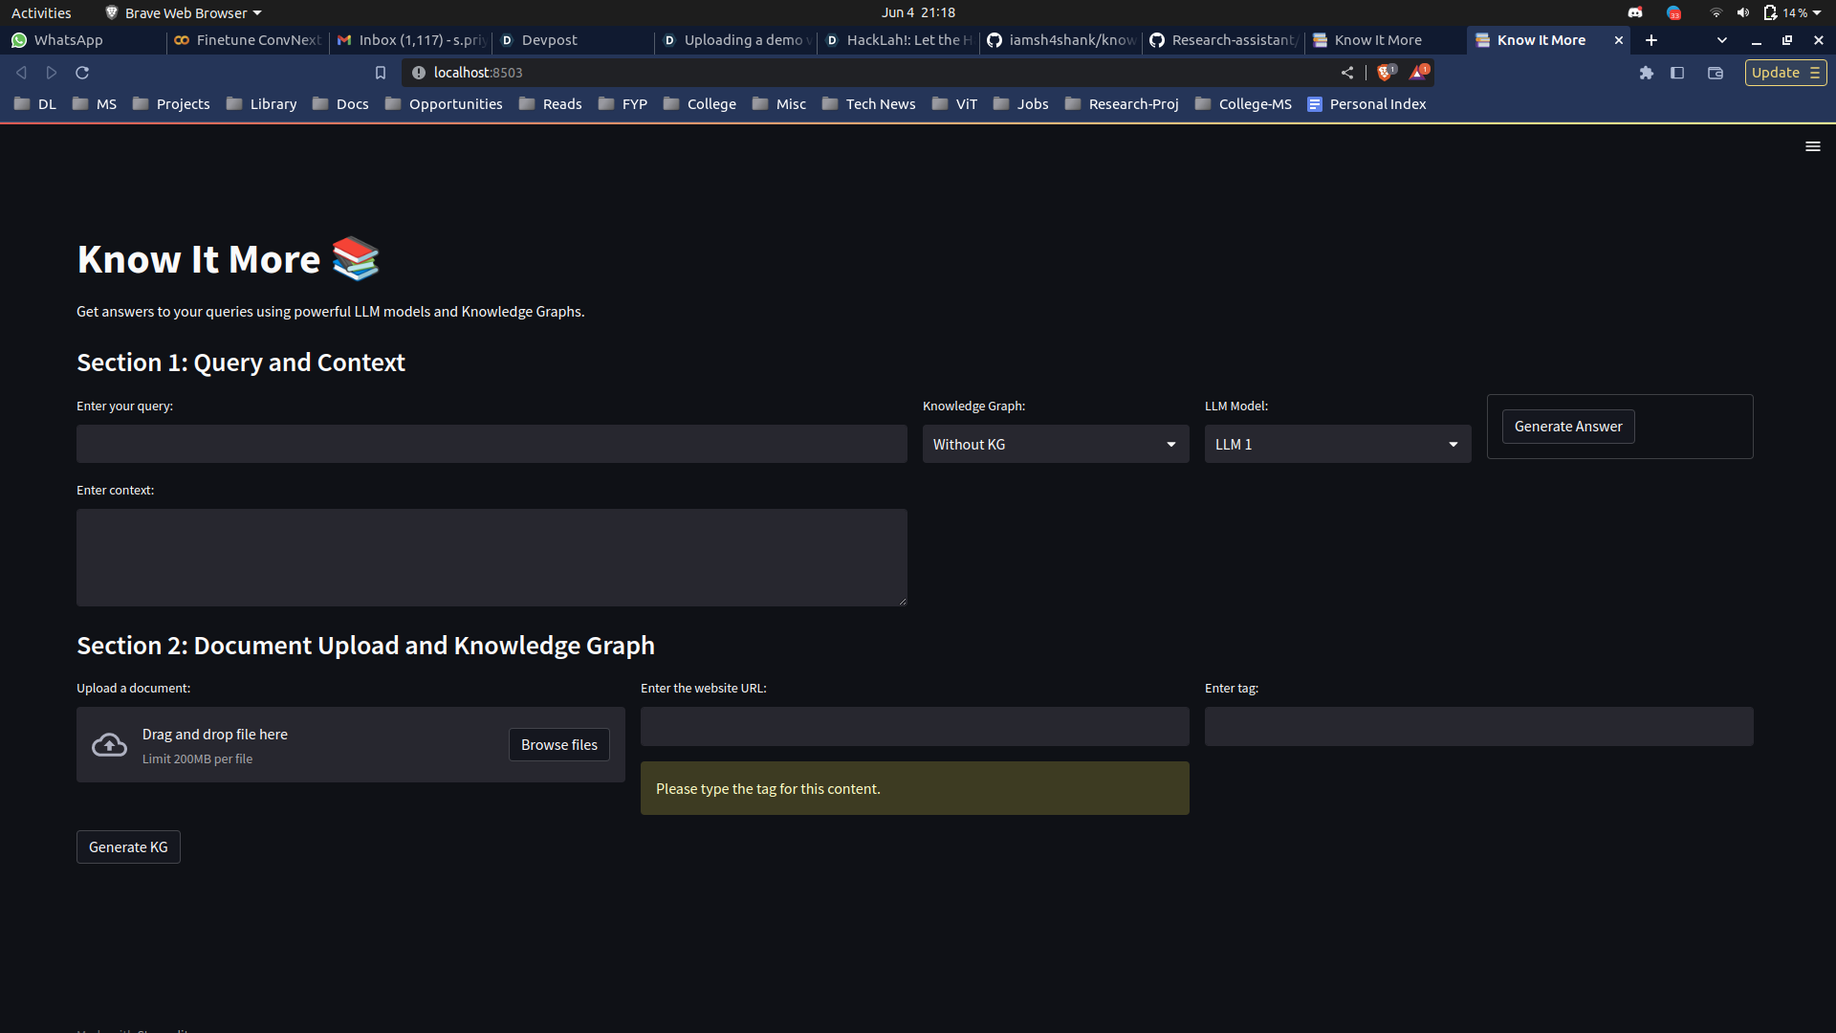1836x1033 pixels.
Task: Switch to the WhatsApp tab
Action: pos(68,40)
